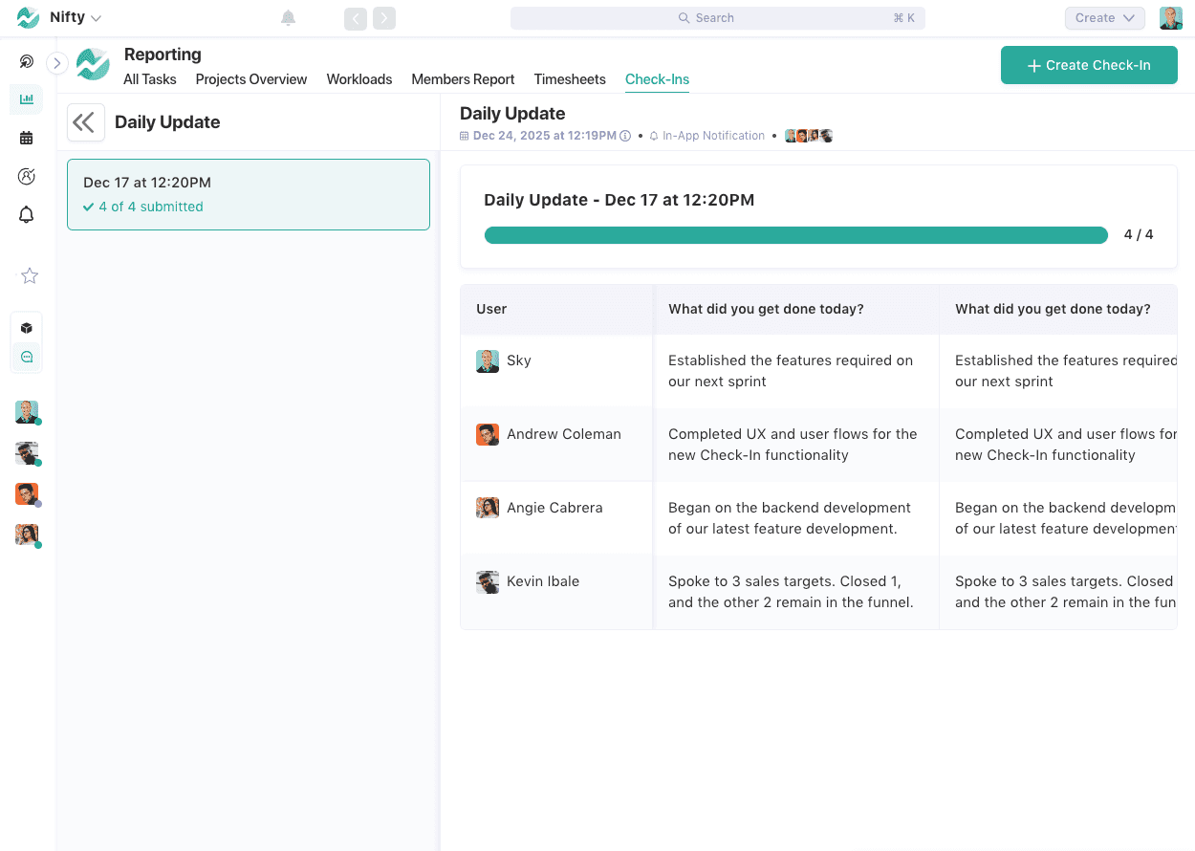
Task: Click the 4/4 completion progress bar
Action: pos(795,234)
